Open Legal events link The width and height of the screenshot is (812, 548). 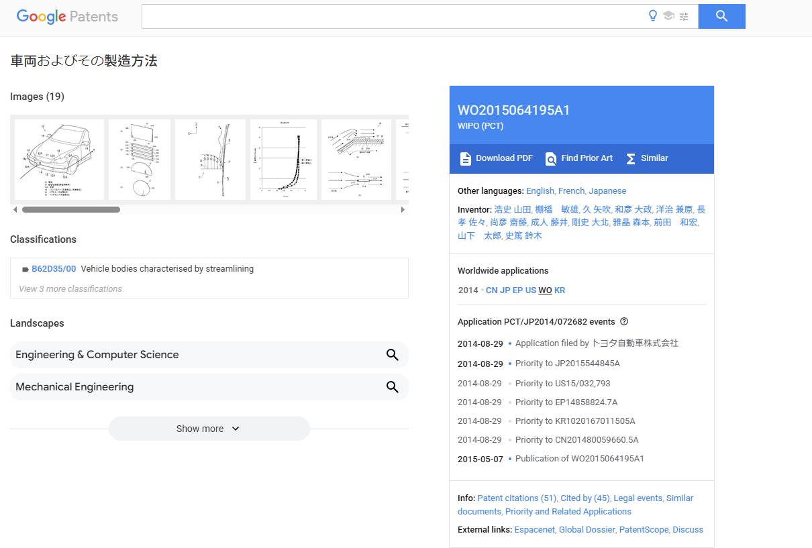coord(638,498)
